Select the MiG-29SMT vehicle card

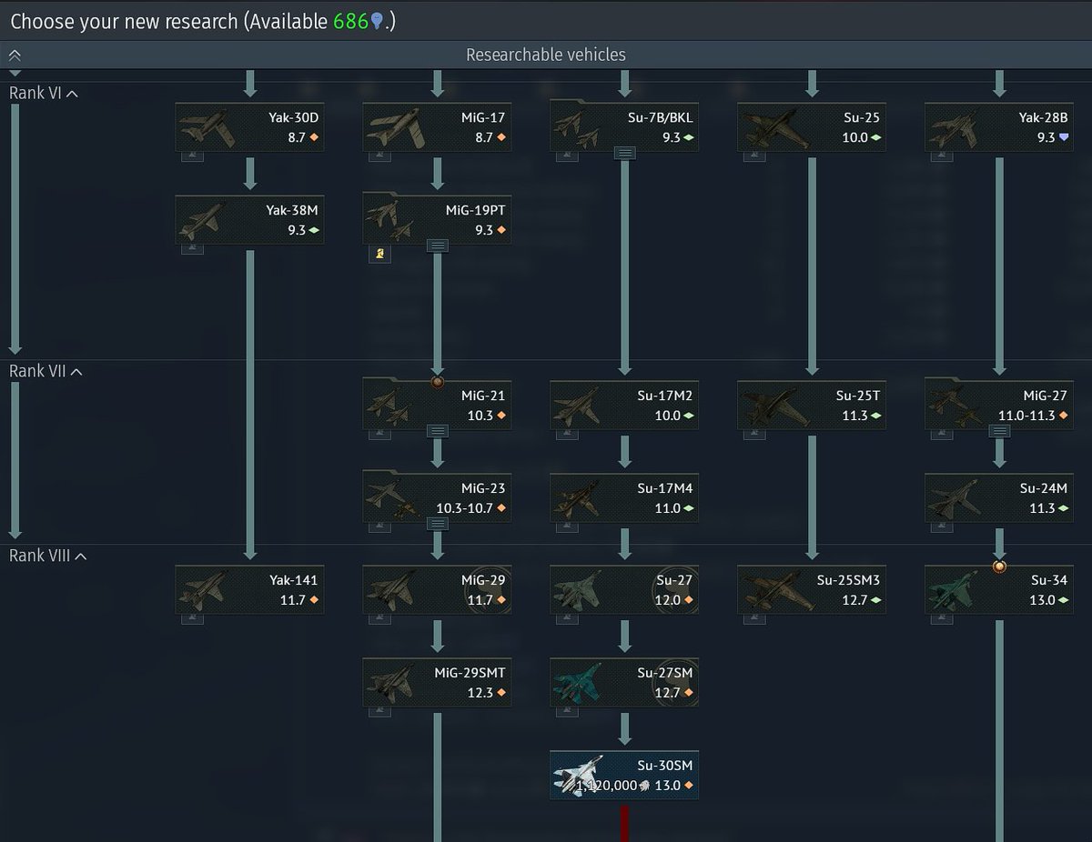click(x=437, y=683)
